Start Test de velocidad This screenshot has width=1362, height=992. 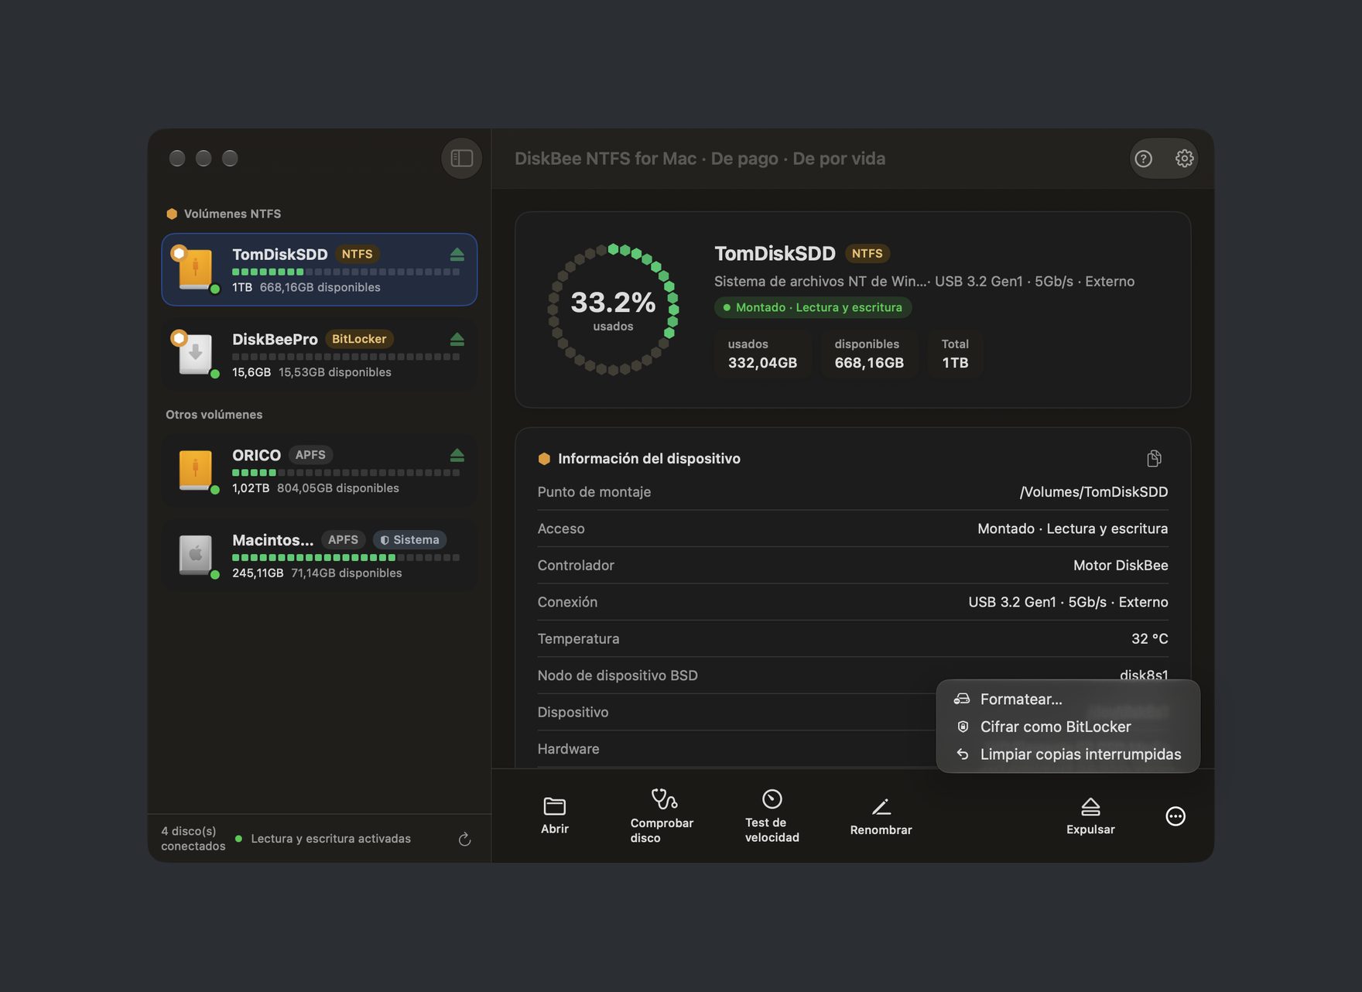pos(772,816)
